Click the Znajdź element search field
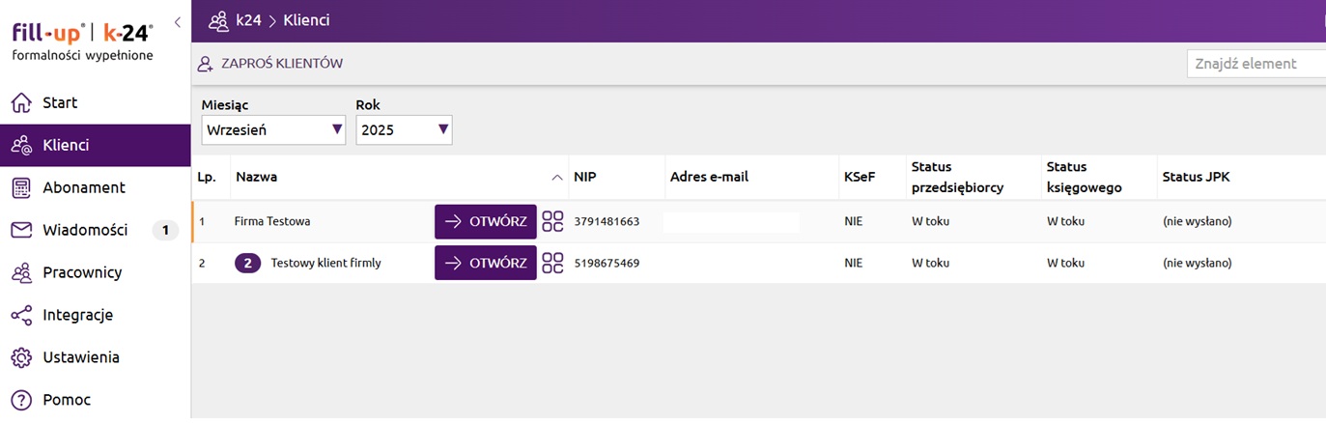1326x423 pixels. coord(1255,64)
